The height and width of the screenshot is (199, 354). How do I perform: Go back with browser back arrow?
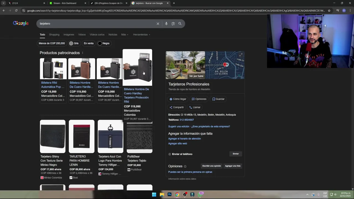[4, 11]
